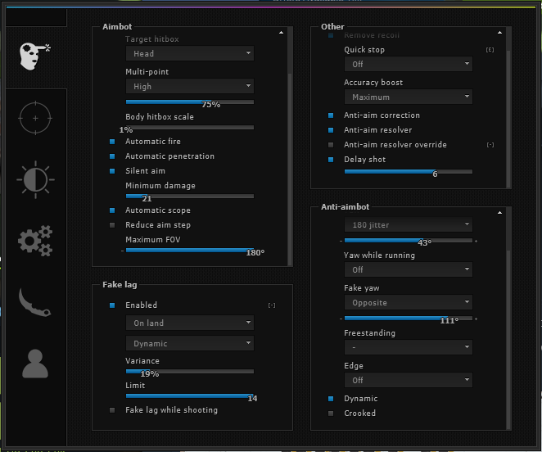The height and width of the screenshot is (452, 542).
Task: Open the Target hitbox dropdown set to Head
Action: point(189,53)
